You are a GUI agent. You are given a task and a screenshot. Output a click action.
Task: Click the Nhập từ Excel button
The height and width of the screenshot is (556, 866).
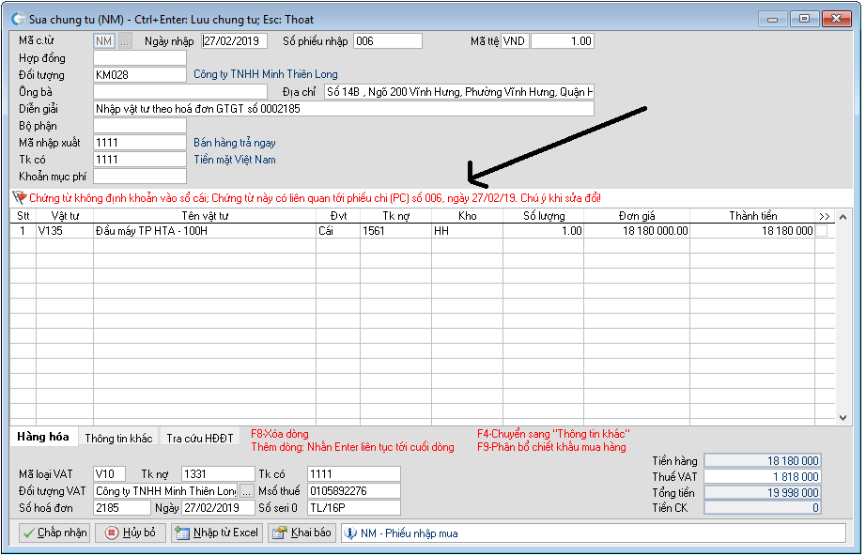217,533
